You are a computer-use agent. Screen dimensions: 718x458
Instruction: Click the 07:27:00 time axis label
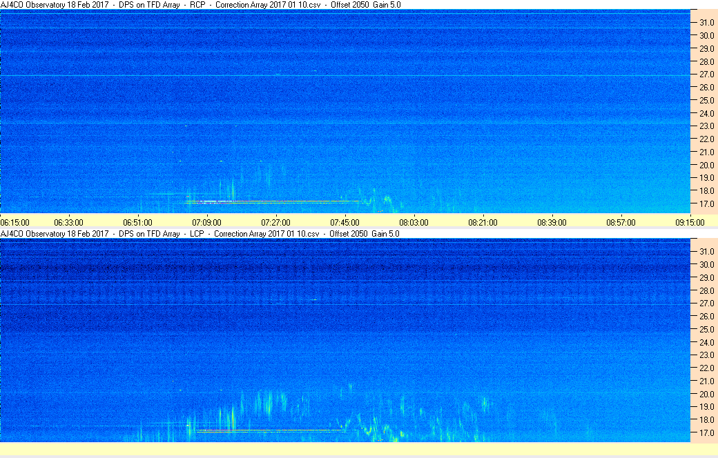pos(275,222)
